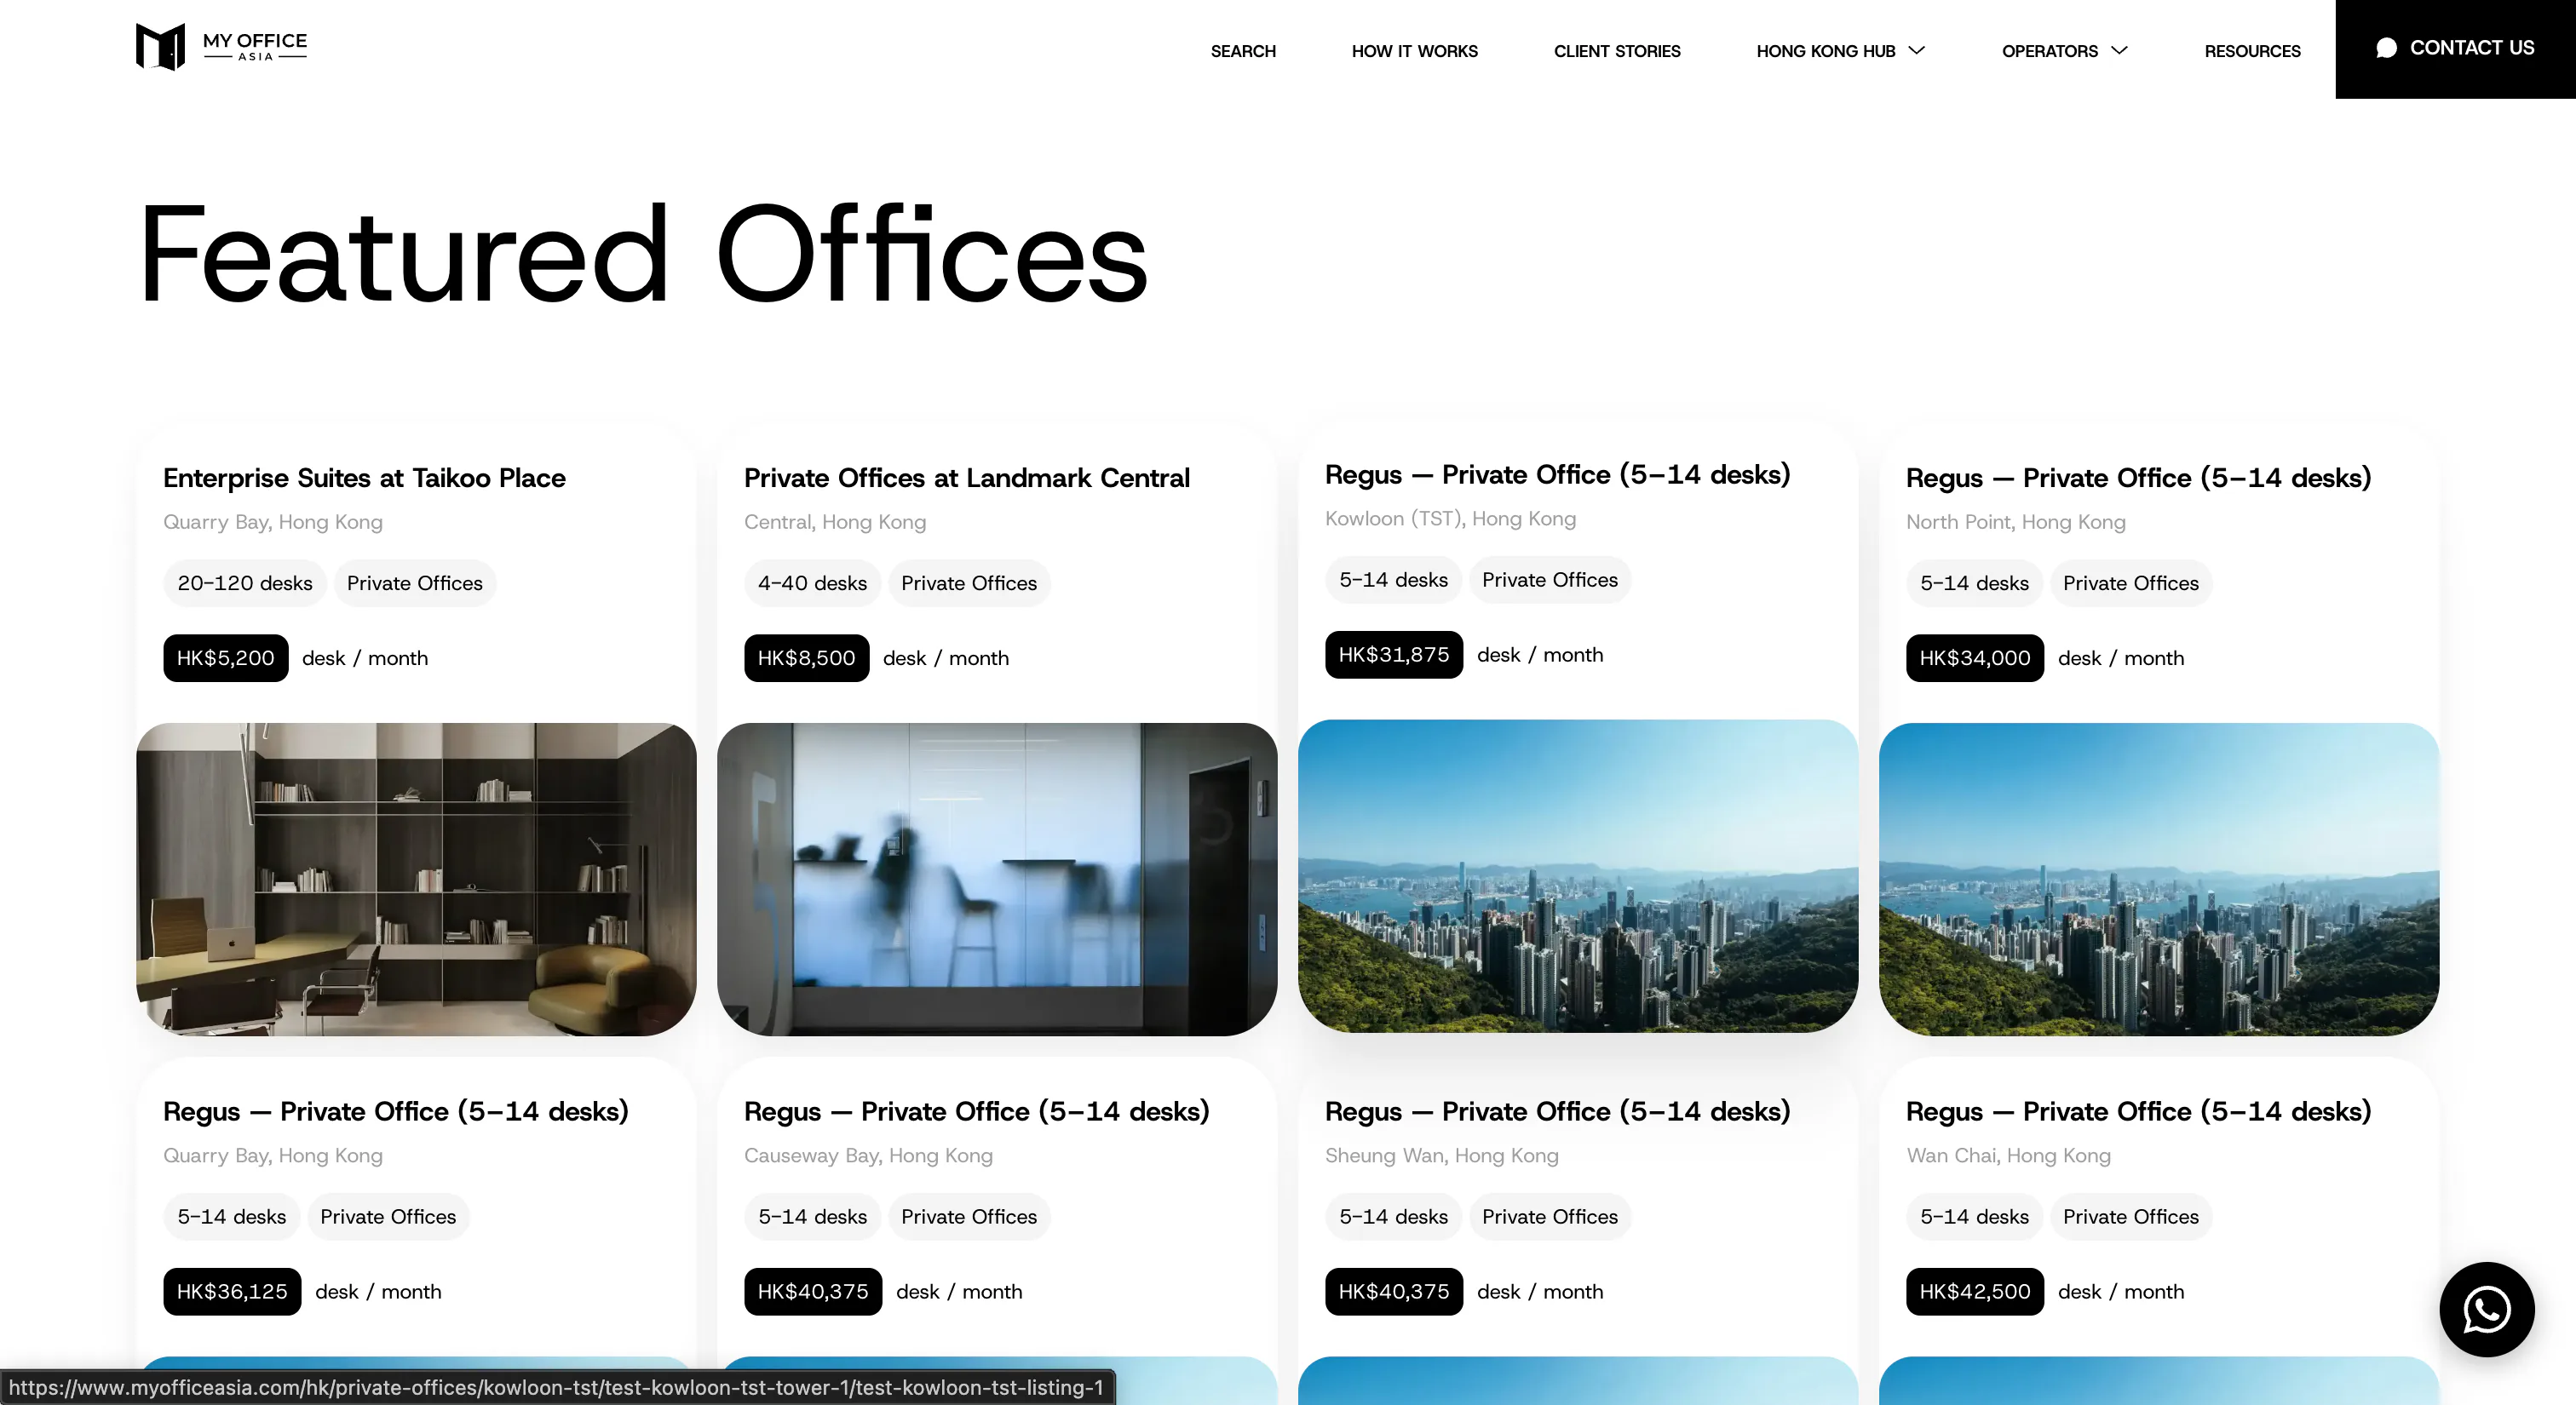The height and width of the screenshot is (1405, 2576).
Task: Click the Featured Offices heading
Action: coord(643,252)
